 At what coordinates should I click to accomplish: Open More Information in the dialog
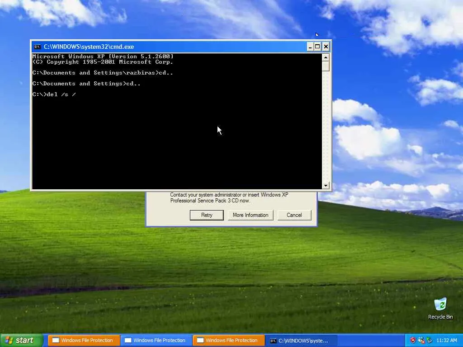[250, 215]
